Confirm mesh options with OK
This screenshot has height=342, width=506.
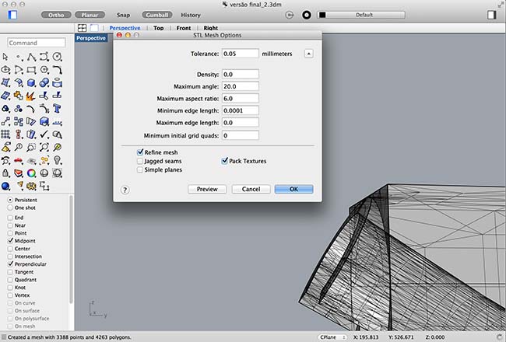pyautogui.click(x=293, y=189)
